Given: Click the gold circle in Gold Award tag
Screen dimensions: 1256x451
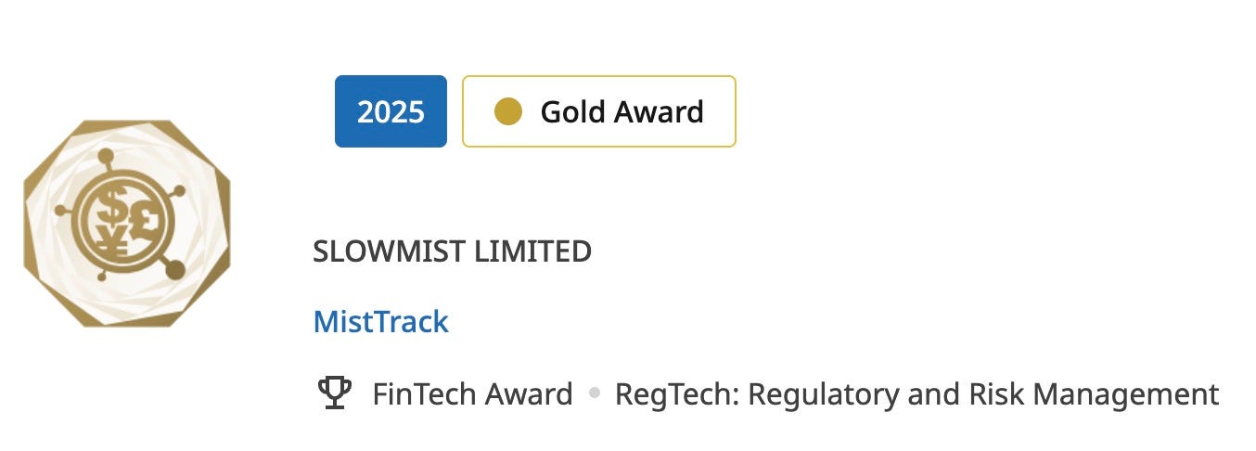Looking at the screenshot, I should [x=507, y=112].
